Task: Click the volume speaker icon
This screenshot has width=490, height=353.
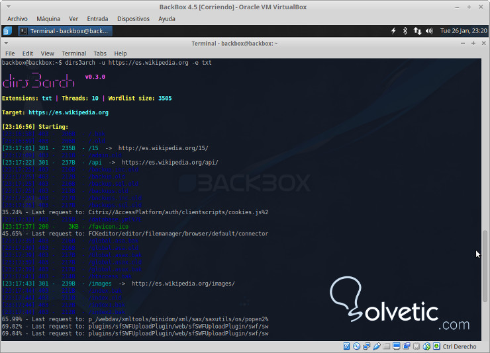Action: point(429,30)
